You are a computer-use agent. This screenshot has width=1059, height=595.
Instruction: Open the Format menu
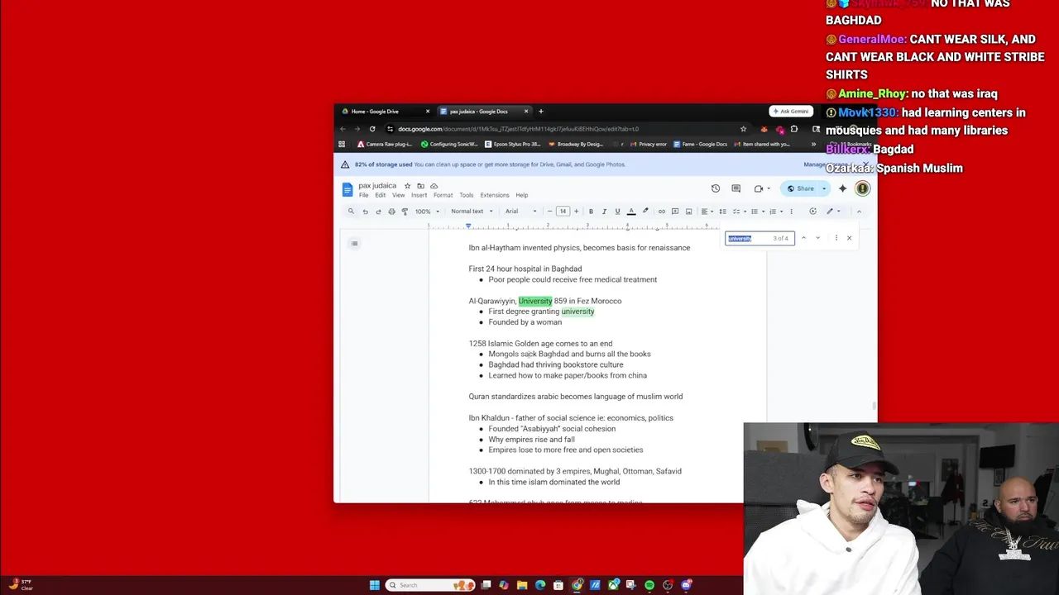(x=443, y=195)
